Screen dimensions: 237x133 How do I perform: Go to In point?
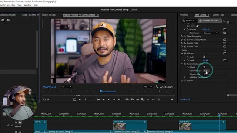[98, 99]
